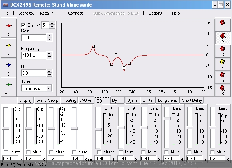232x168 pixels.
Task: Switch to the Limiter tab
Action: coord(148,100)
